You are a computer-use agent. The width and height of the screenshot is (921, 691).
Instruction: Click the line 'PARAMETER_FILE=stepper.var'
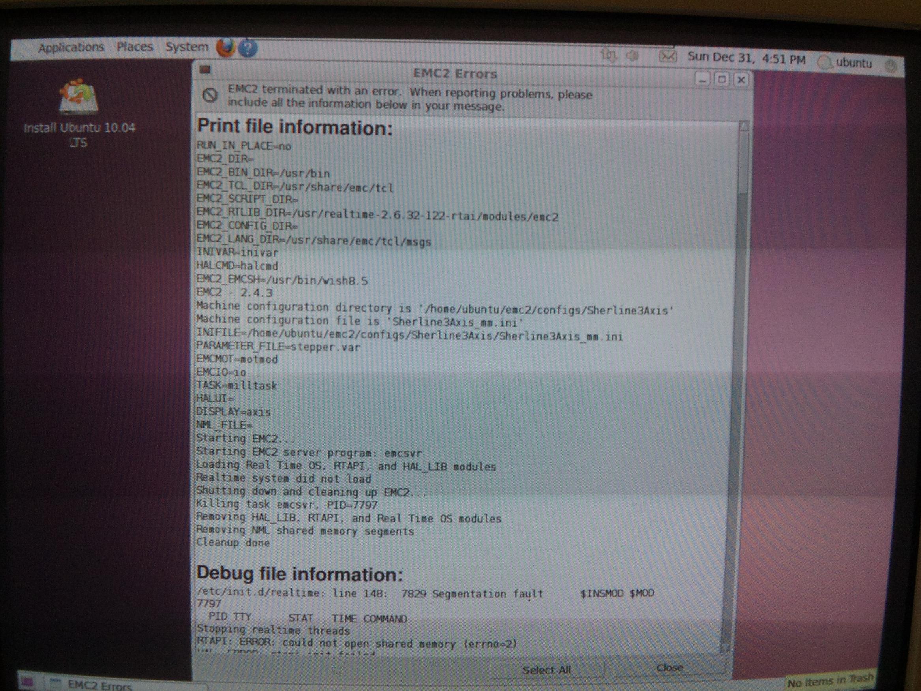[278, 347]
